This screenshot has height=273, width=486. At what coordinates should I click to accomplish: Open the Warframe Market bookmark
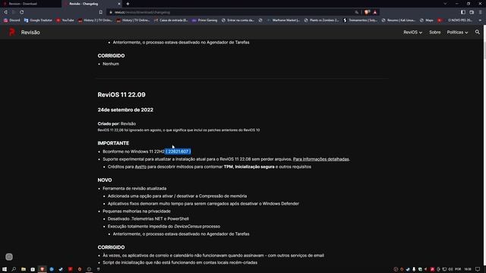[x=283, y=20]
